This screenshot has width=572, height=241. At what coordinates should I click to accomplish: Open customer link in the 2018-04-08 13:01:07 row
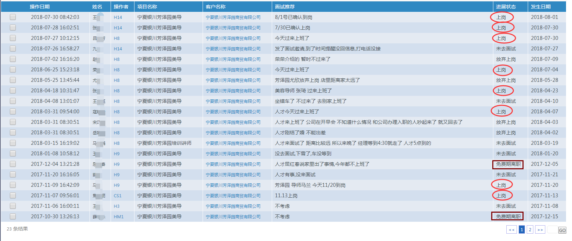(x=233, y=101)
